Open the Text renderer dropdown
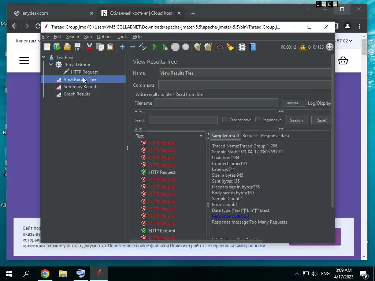 coord(169,136)
